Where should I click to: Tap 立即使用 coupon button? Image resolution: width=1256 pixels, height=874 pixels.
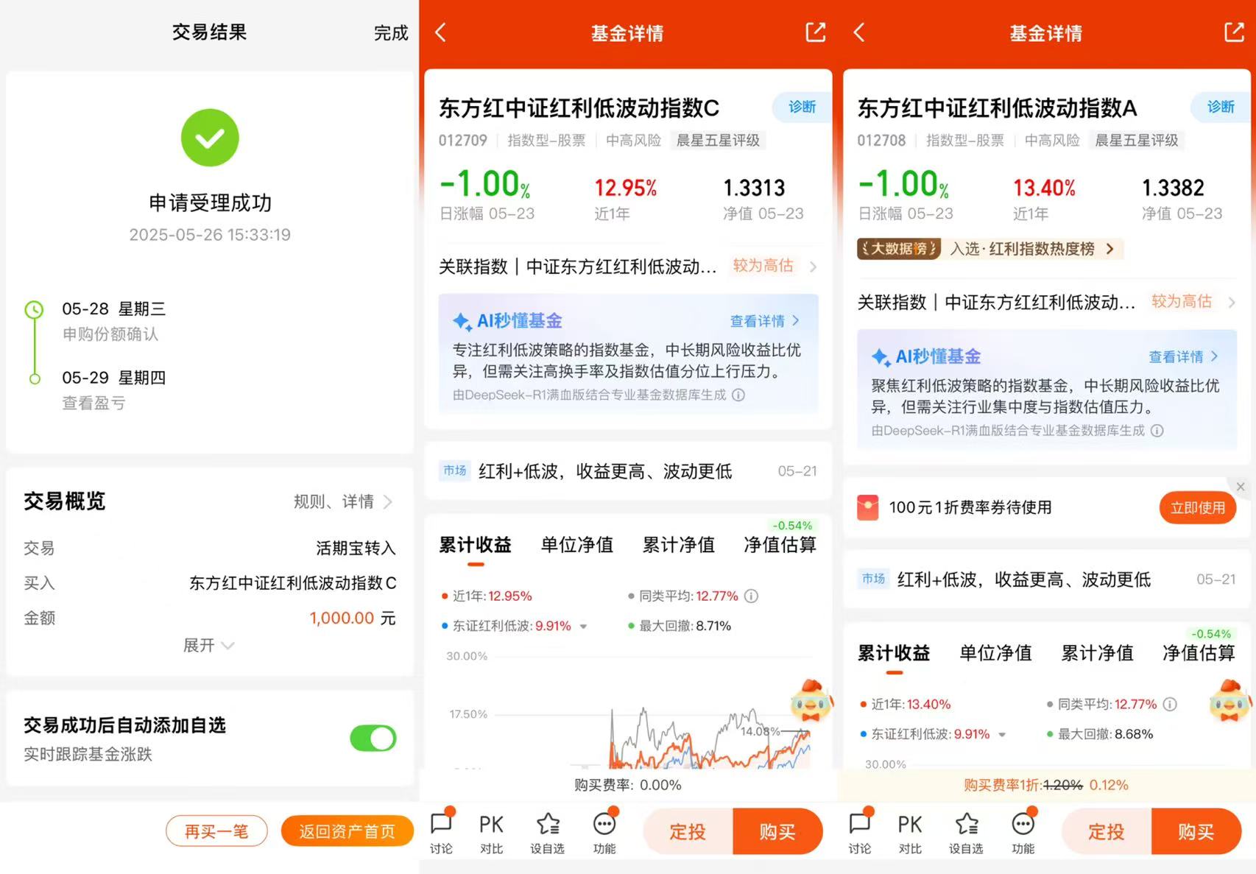coord(1198,508)
